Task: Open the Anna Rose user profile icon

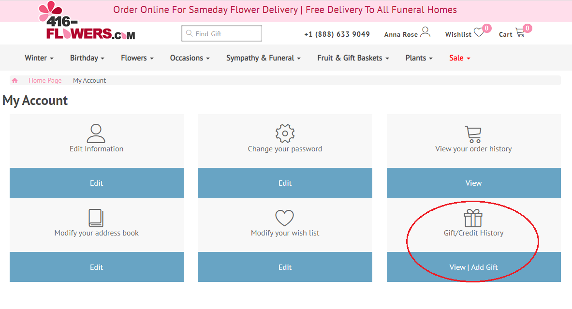Action: tap(425, 32)
